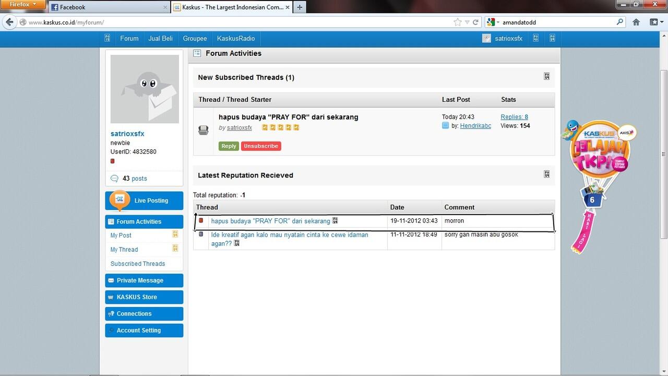Open the Jual Beli menu item
This screenshot has height=376, width=668.
160,38
